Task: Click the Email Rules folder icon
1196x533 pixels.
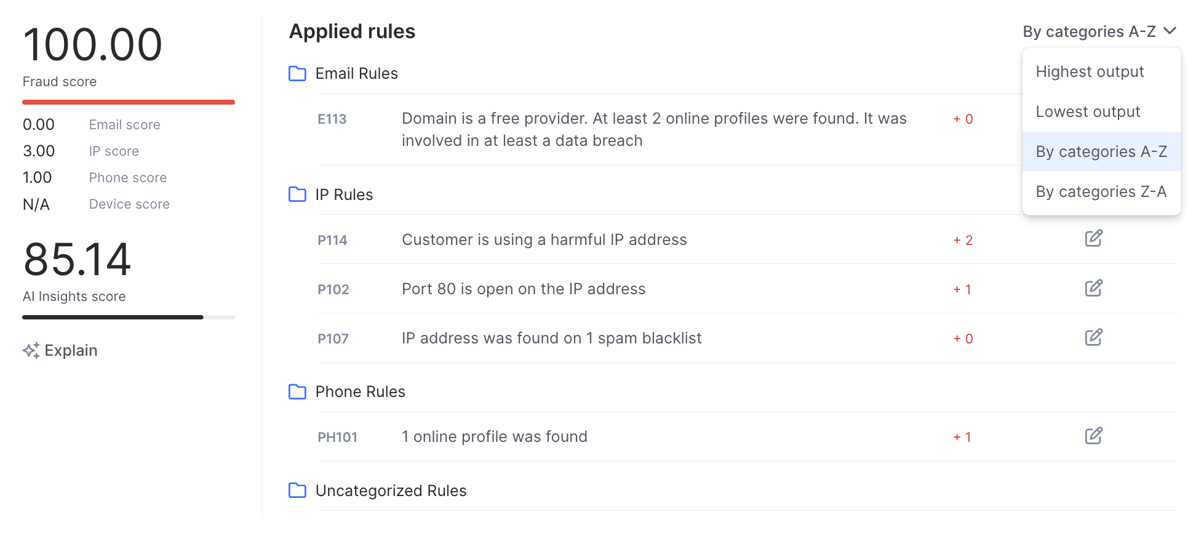Action: click(x=298, y=74)
